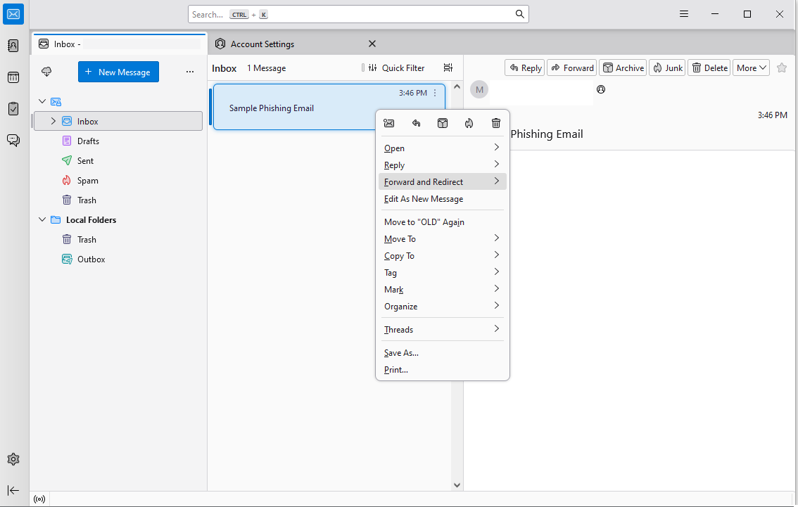This screenshot has width=798, height=507.
Task: Click the Forward toolbar button
Action: [x=572, y=68]
